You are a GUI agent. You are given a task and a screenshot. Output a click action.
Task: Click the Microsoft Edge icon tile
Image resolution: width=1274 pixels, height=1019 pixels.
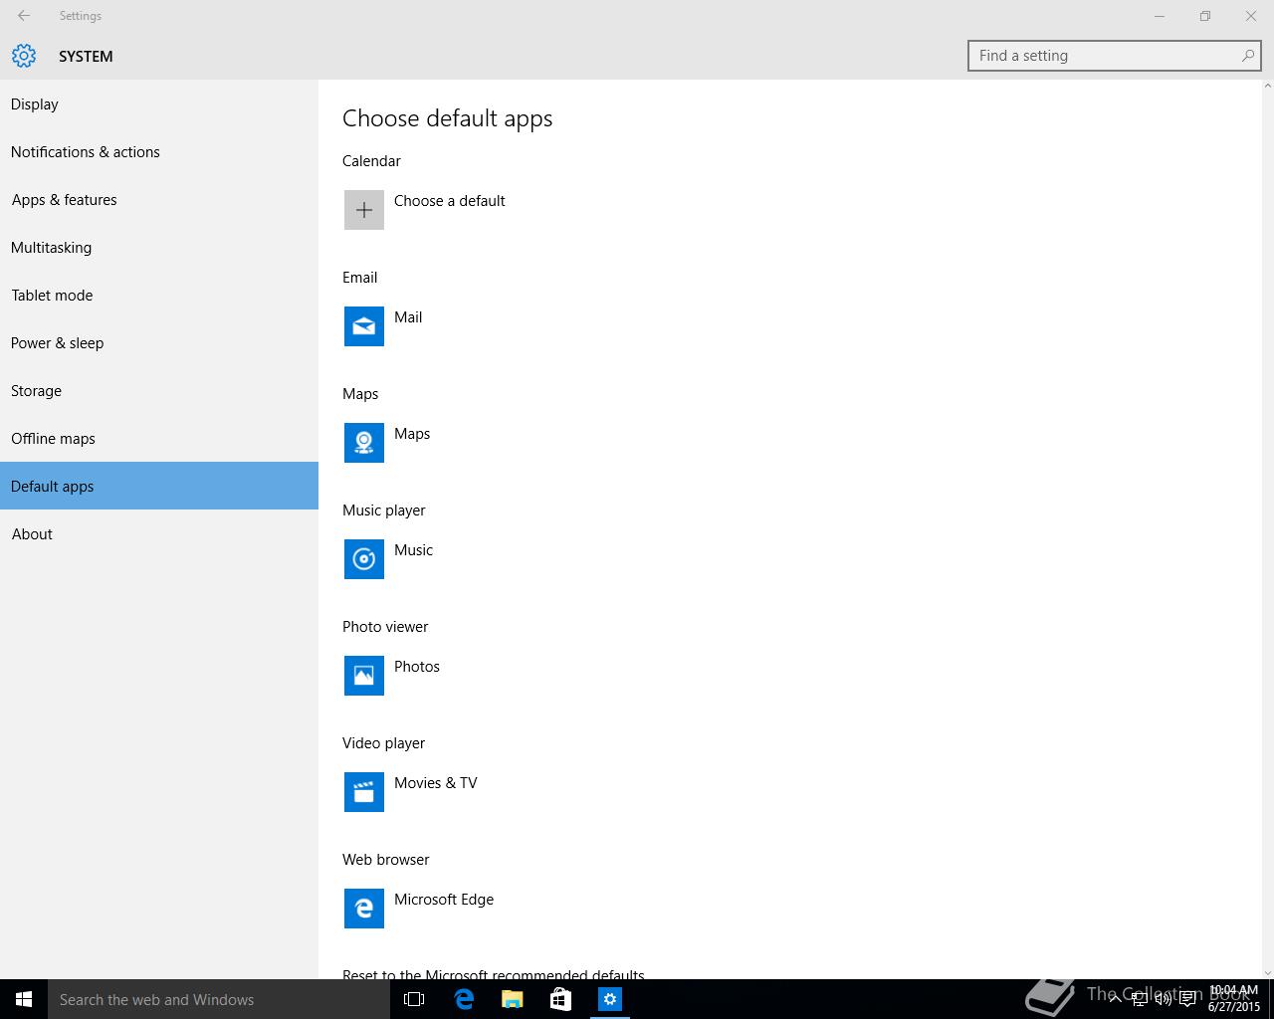[x=364, y=909]
